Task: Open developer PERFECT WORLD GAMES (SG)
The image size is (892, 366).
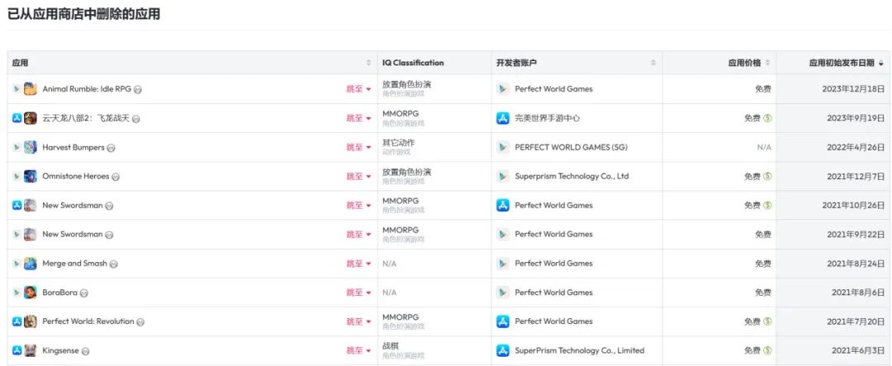Action: coord(572,147)
